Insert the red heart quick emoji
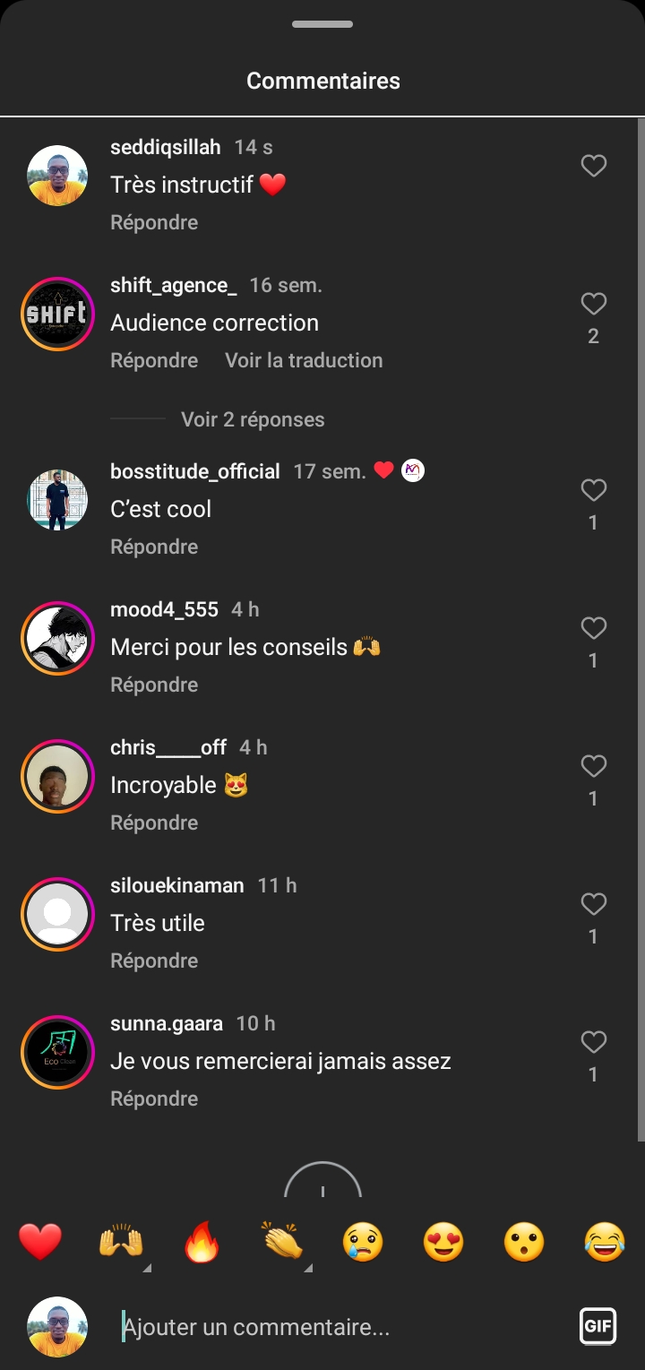This screenshot has height=1370, width=645. 40,1242
